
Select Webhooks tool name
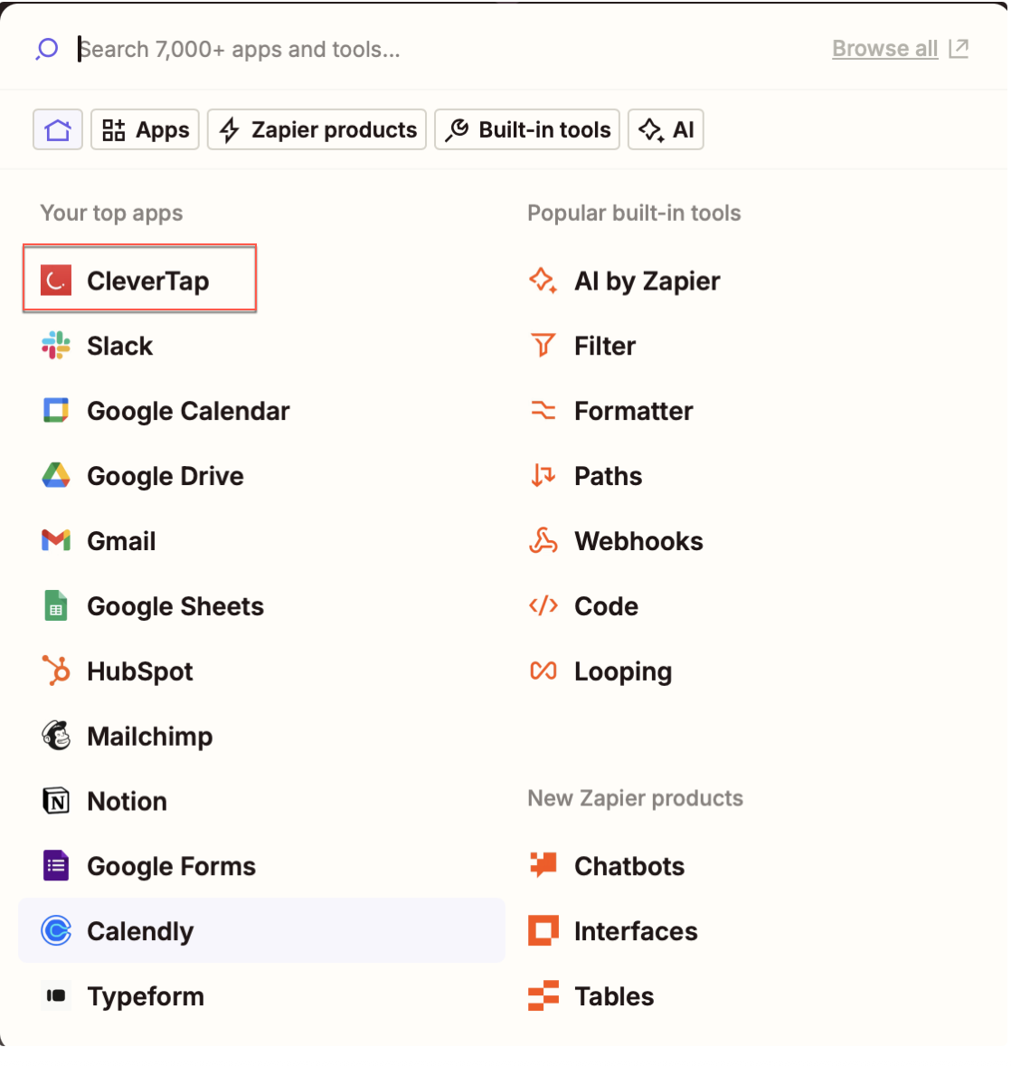pyautogui.click(x=638, y=541)
